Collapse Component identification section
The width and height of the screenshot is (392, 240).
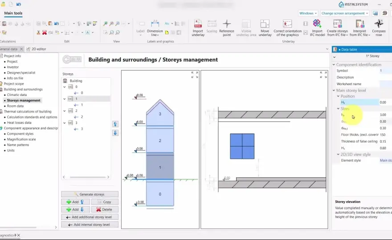coord(334,64)
